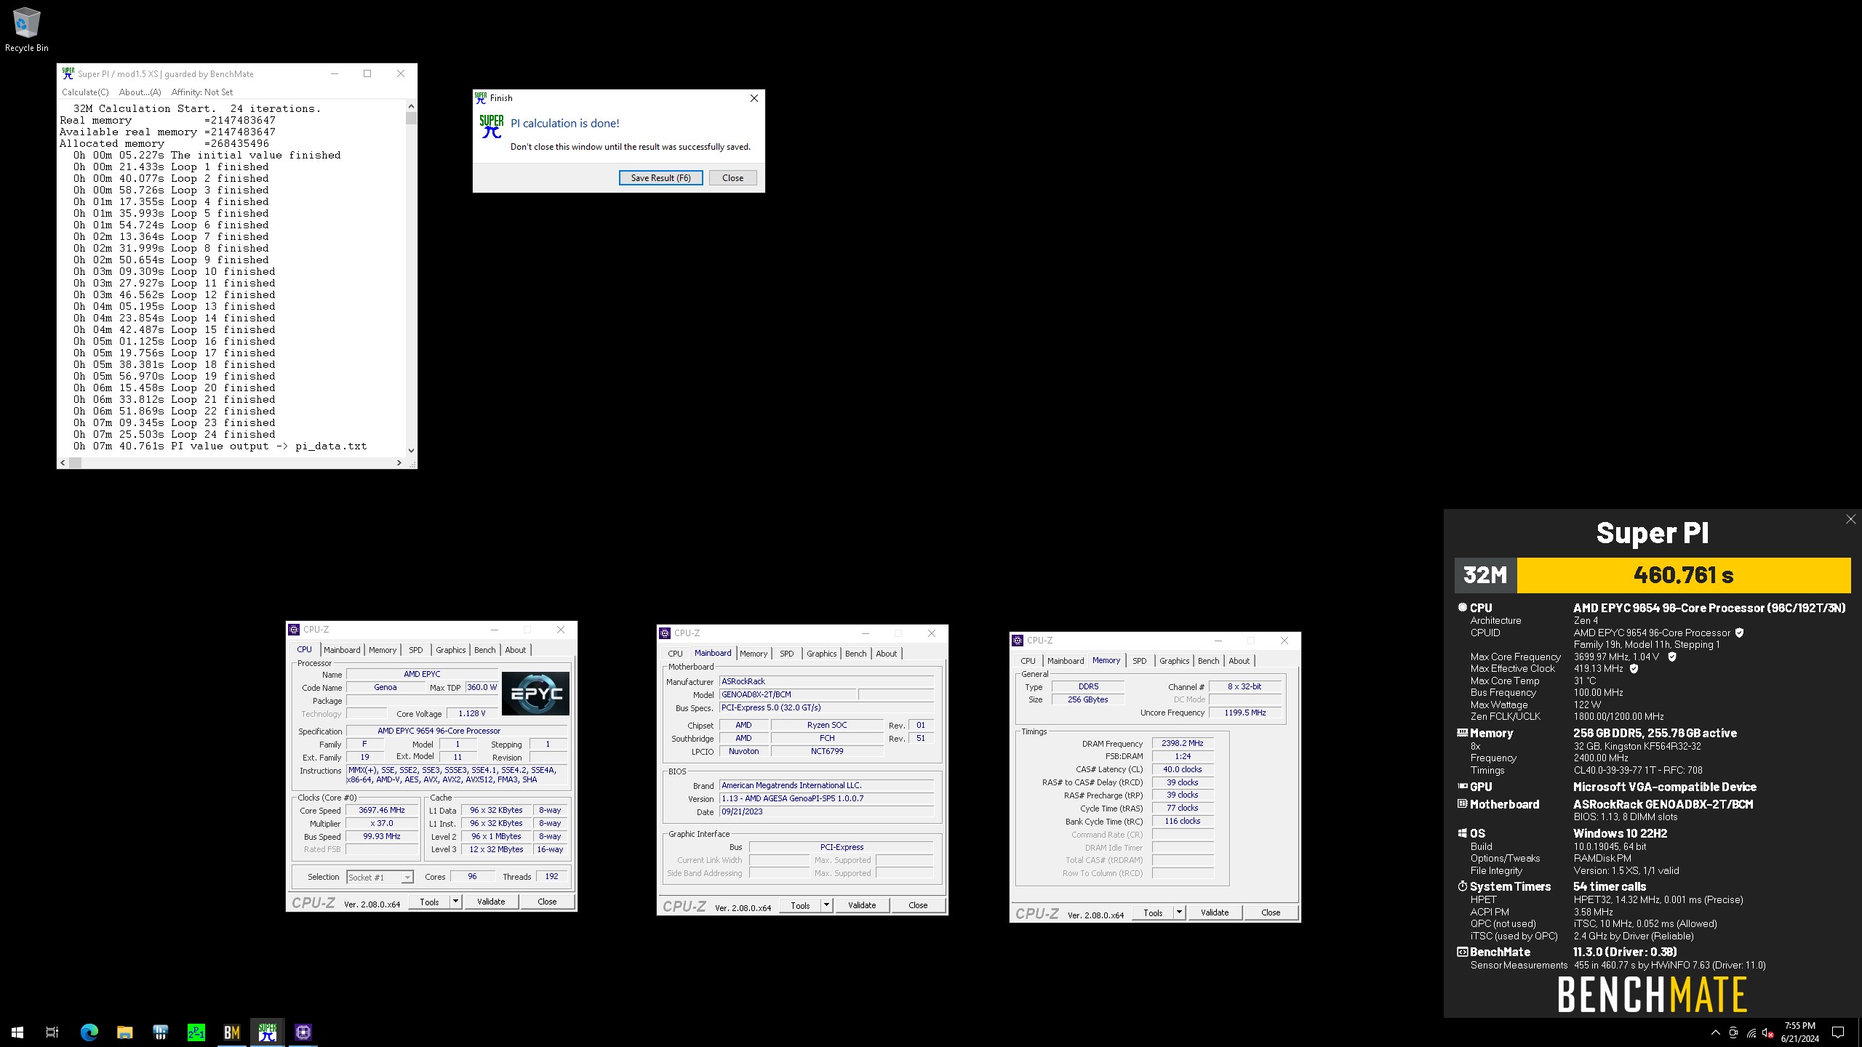This screenshot has height=1047, width=1862.
Task: Switch to BenchMate via its BM taskbar icon
Action: click(231, 1032)
